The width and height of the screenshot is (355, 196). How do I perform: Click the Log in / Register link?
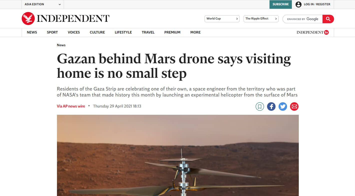317,4
